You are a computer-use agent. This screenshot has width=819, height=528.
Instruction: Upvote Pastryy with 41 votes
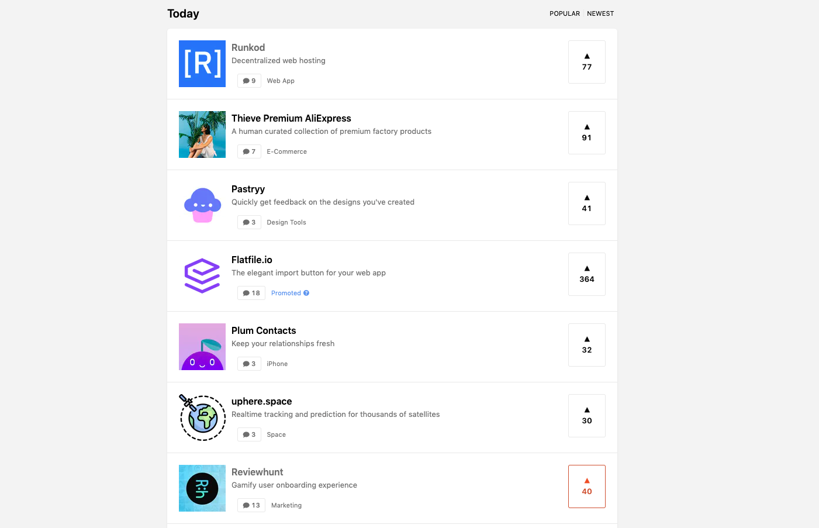[587, 203]
